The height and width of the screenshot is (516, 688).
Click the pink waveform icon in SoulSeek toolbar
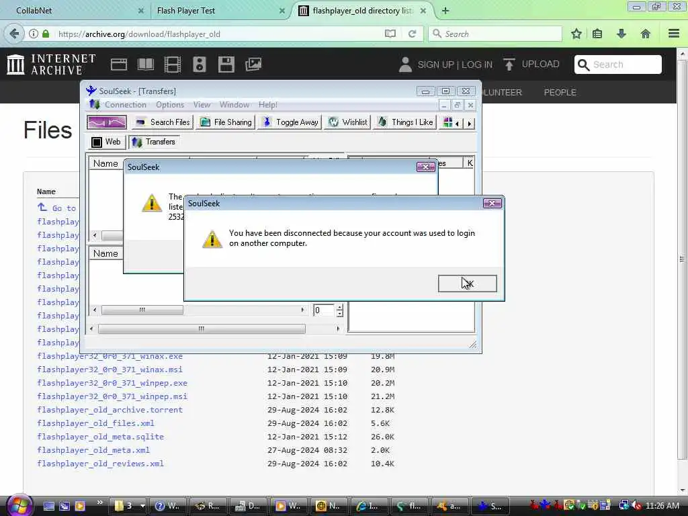(107, 122)
